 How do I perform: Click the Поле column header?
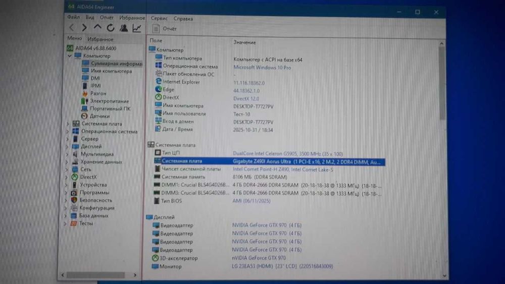pyautogui.click(x=156, y=40)
